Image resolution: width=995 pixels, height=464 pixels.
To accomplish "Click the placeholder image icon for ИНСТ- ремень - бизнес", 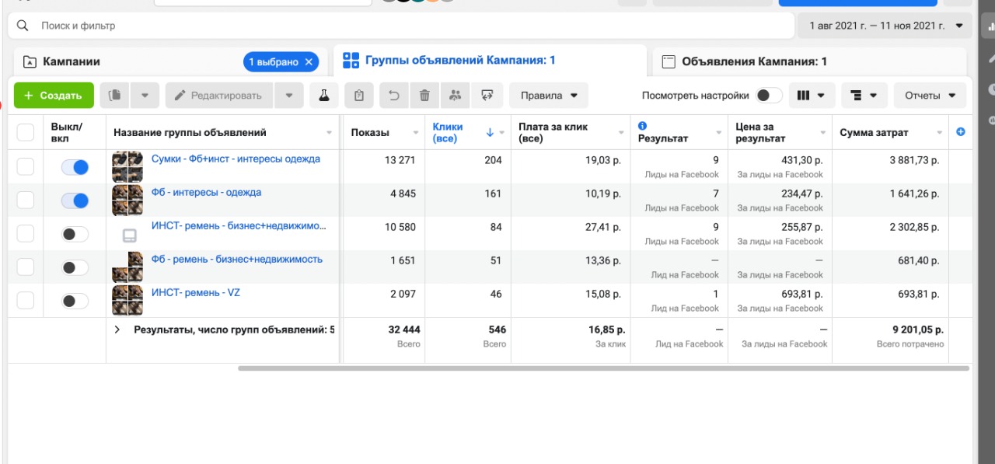I will [x=130, y=235].
